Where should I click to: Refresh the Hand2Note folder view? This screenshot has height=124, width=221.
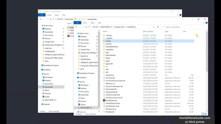pos(158,27)
